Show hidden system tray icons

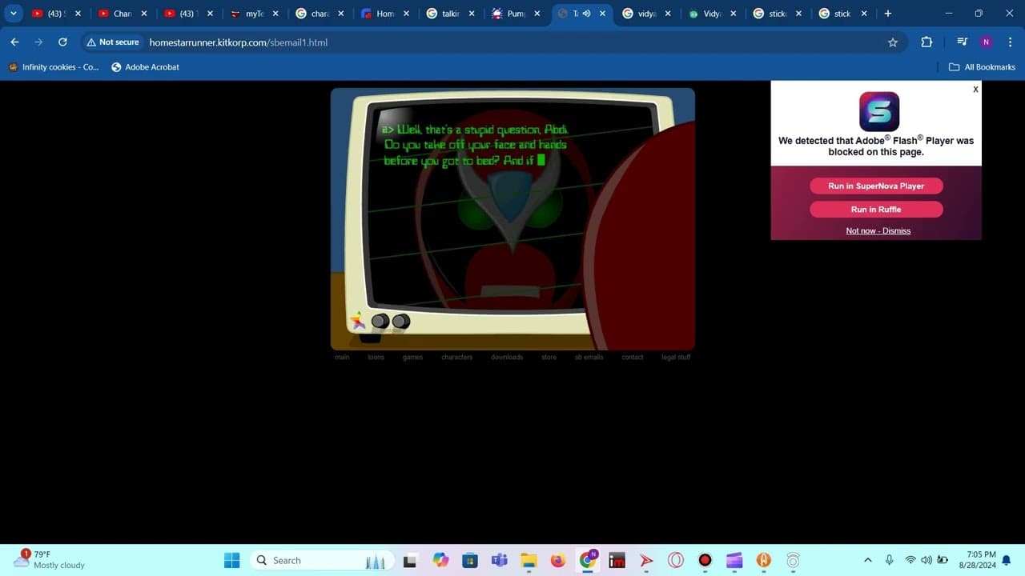(x=867, y=560)
